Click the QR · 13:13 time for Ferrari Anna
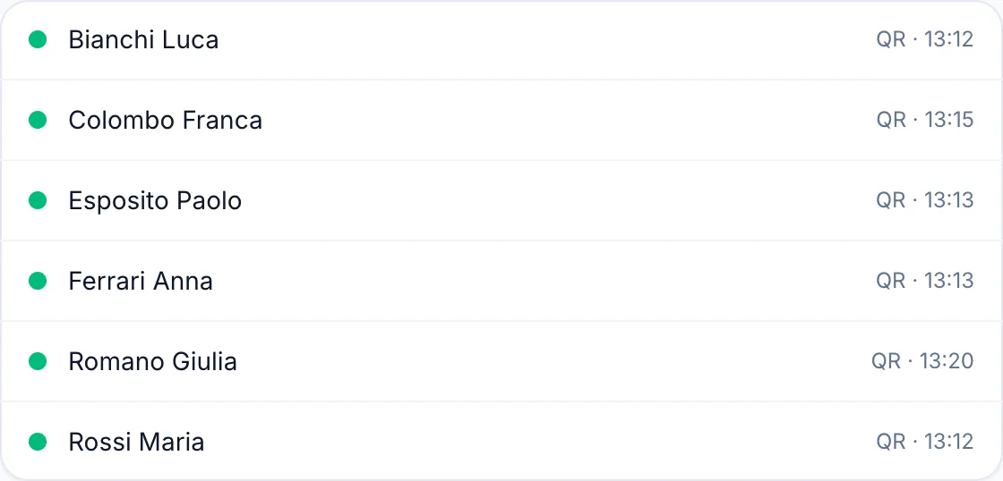Viewport: 1003px width, 481px height. point(925,281)
